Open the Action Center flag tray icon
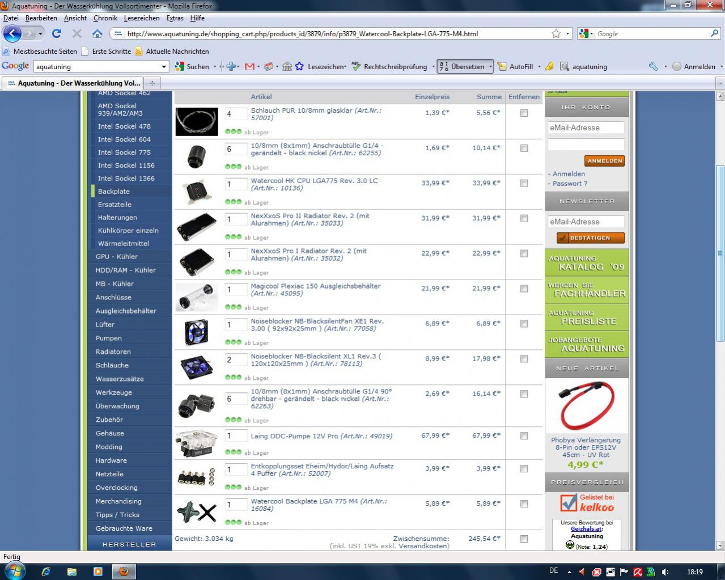725x580 pixels. [x=624, y=572]
